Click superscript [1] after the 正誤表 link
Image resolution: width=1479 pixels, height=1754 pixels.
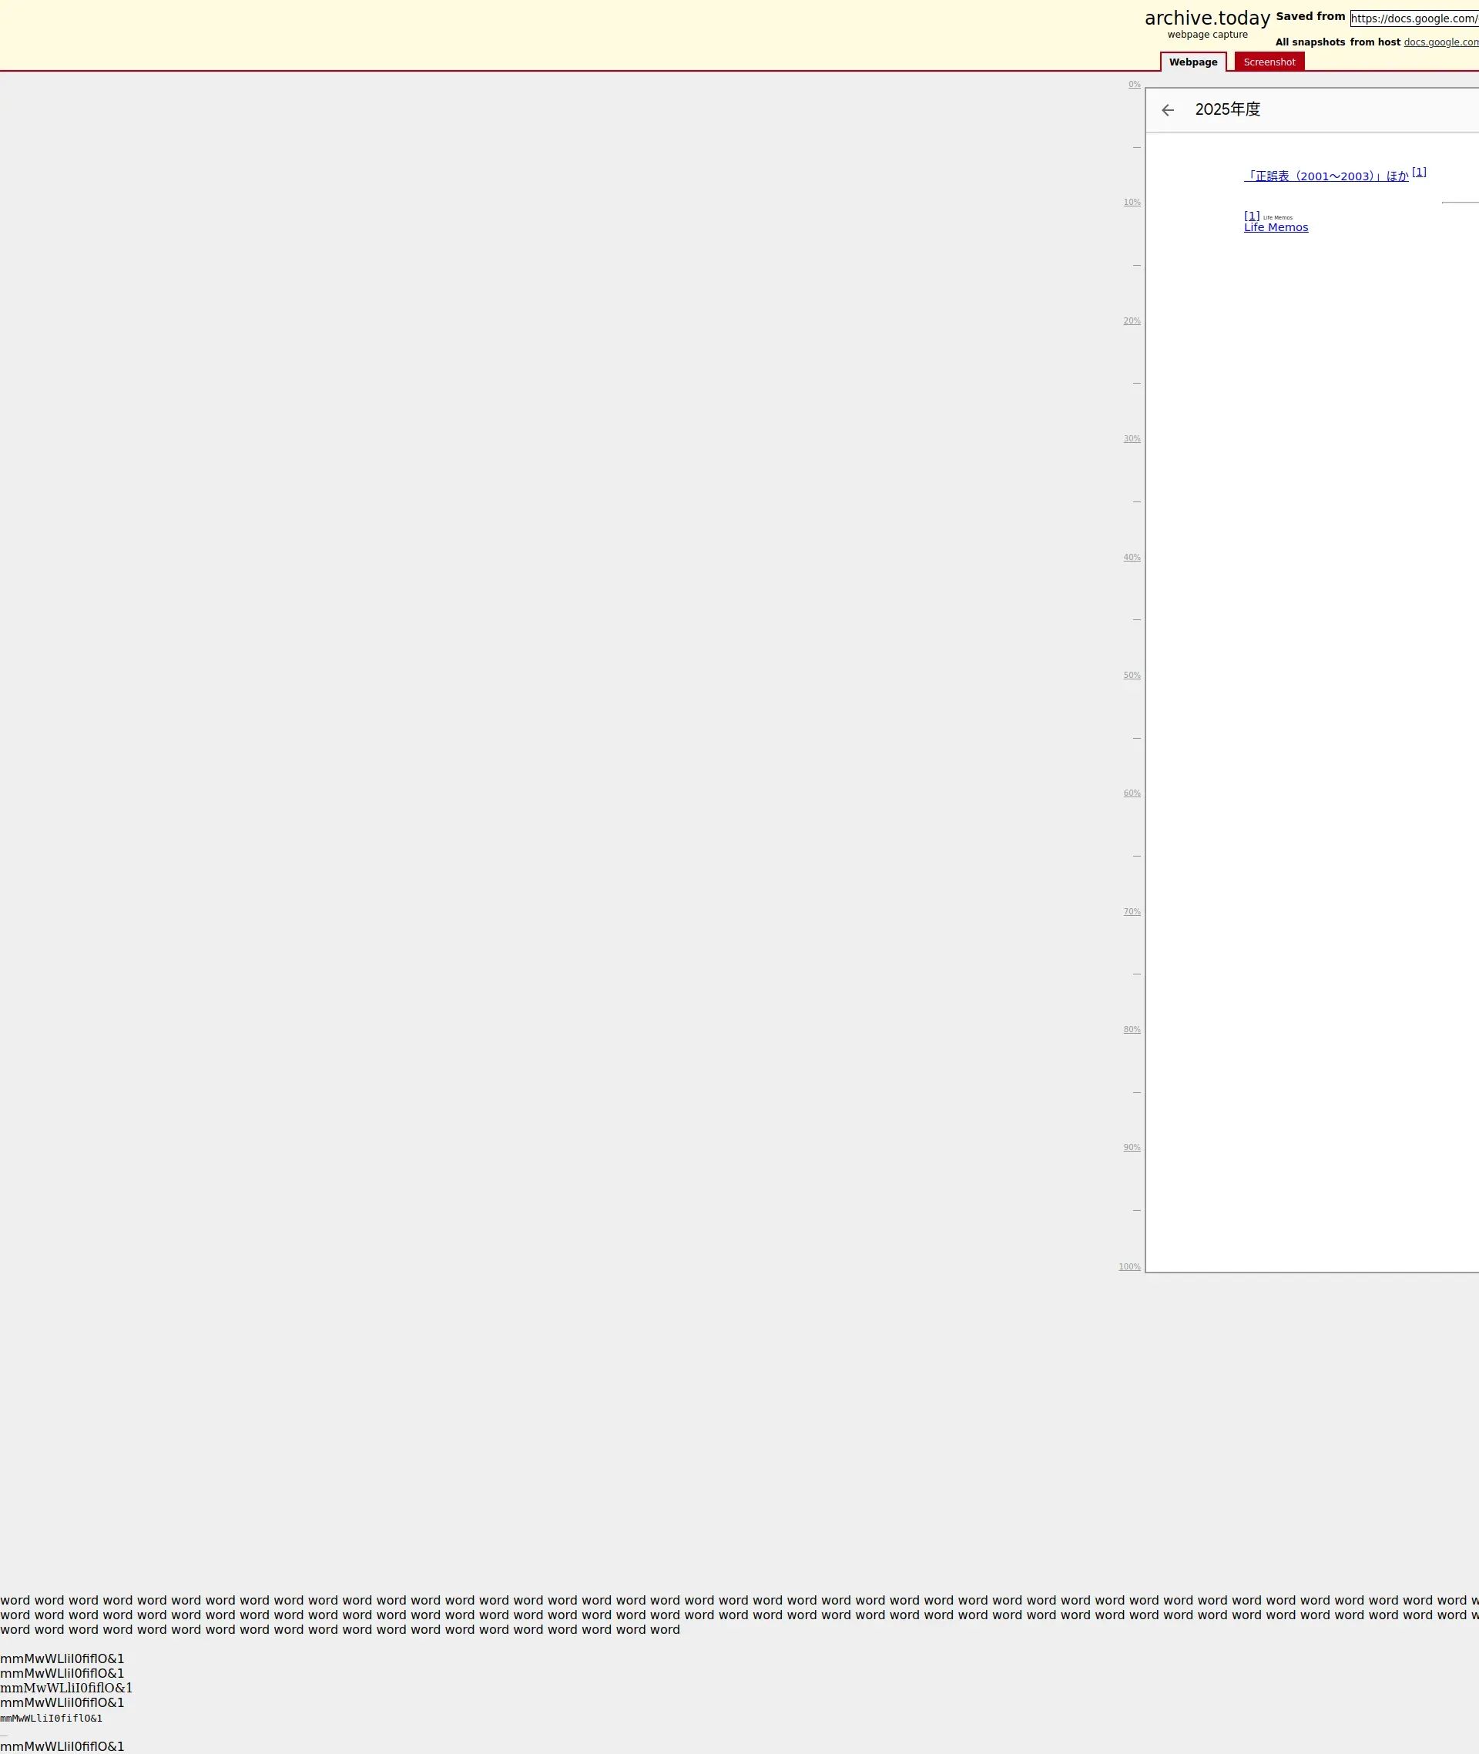click(x=1419, y=172)
